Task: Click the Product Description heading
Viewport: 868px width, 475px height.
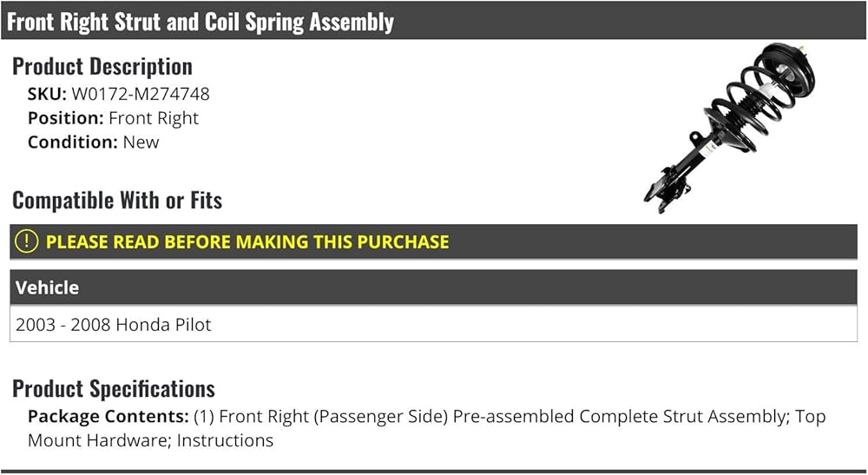Action: click(102, 67)
